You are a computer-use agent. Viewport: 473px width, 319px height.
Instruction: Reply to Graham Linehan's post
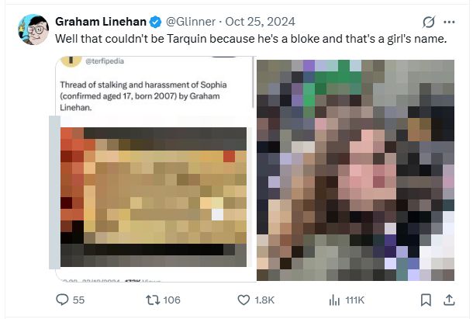pos(64,300)
